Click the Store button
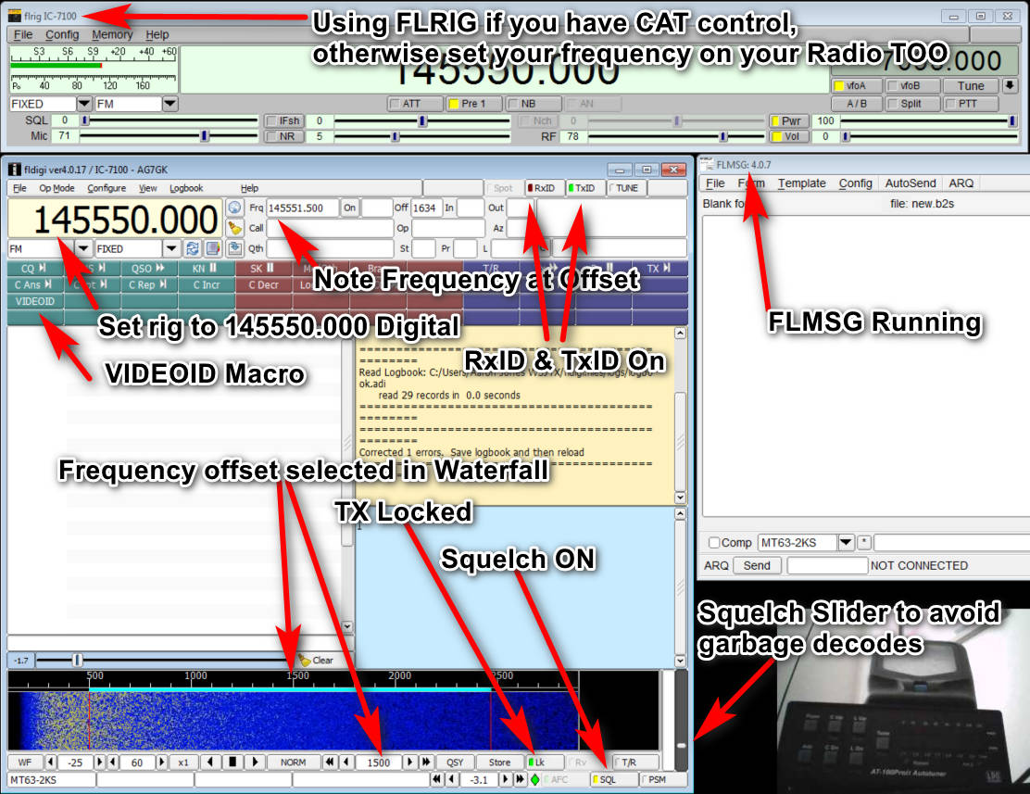The image size is (1030, 794). [x=500, y=762]
